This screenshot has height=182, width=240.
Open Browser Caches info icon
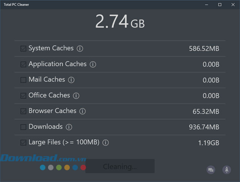click(82, 111)
